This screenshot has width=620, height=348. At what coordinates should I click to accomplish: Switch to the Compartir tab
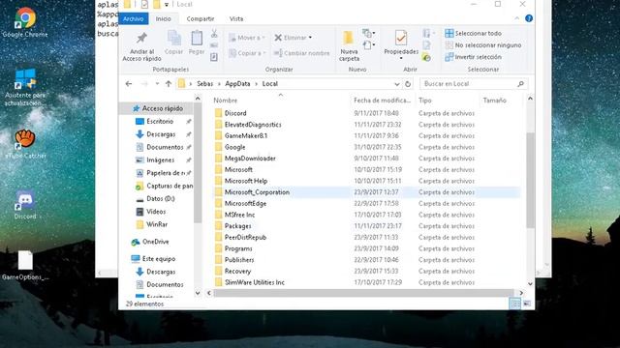201,18
